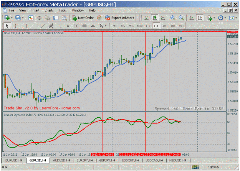The height and width of the screenshot is (171, 240).
Task: Expand the Profiles dropdown arrow
Action: coord(23,18)
